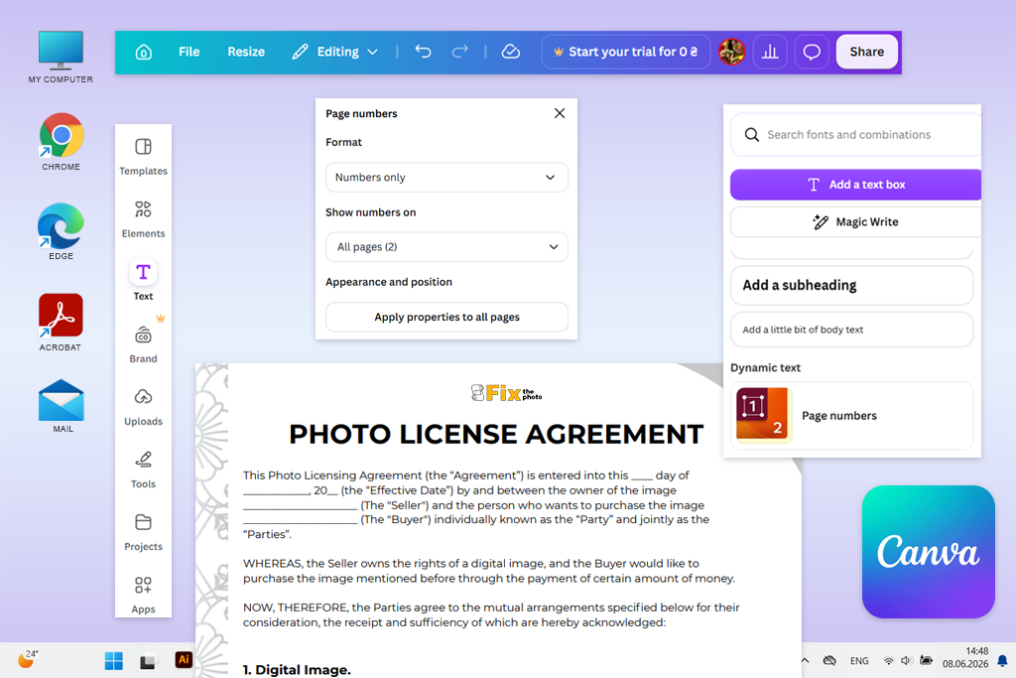Image resolution: width=1016 pixels, height=678 pixels.
Task: Open the Edge desktop shortcut
Action: coord(61,231)
